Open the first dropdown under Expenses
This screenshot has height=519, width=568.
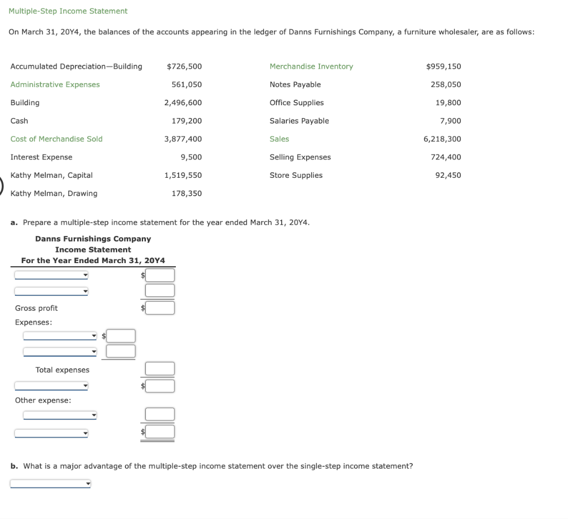[60, 336]
